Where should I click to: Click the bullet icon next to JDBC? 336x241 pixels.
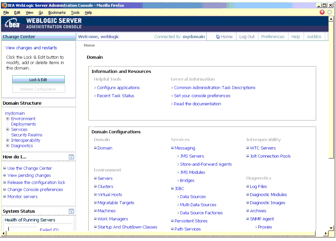(x=172, y=188)
